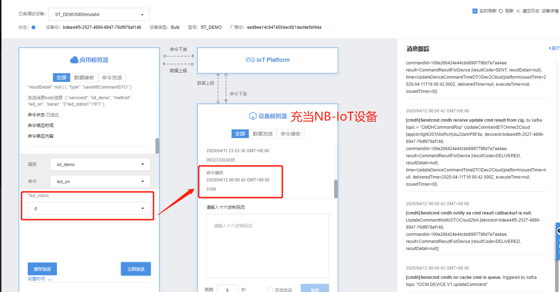Image resolution: width=560 pixels, height=292 pixels.
Task: Click the clear log X icon
Action: [518, 11]
